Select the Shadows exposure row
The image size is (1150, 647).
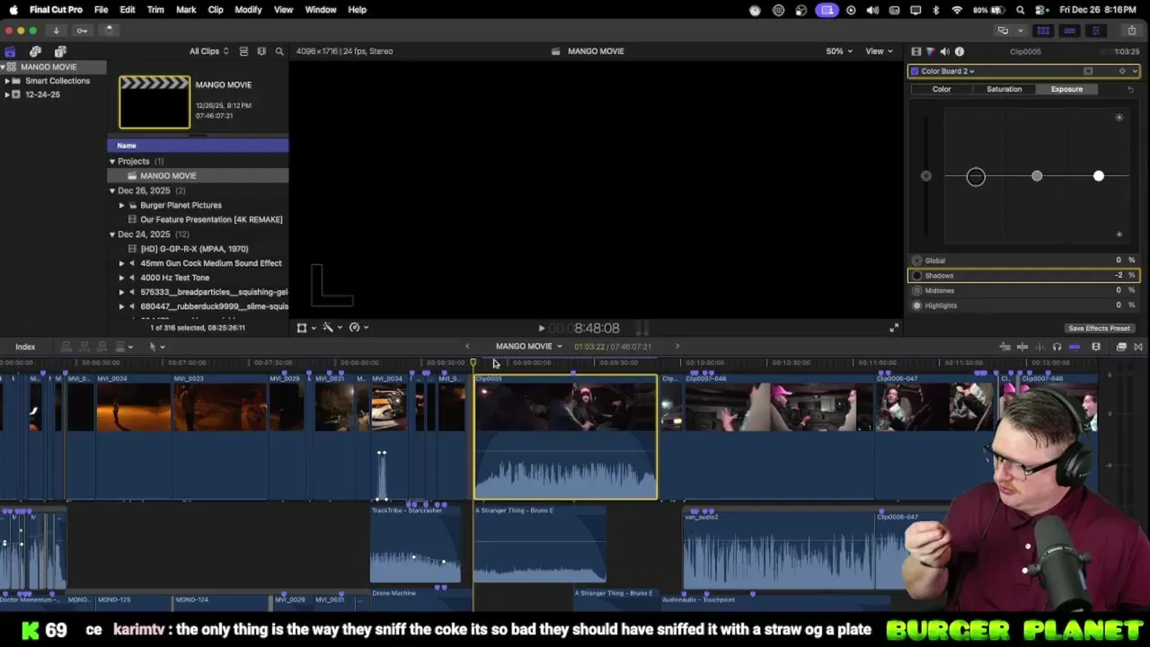pyautogui.click(x=1023, y=276)
